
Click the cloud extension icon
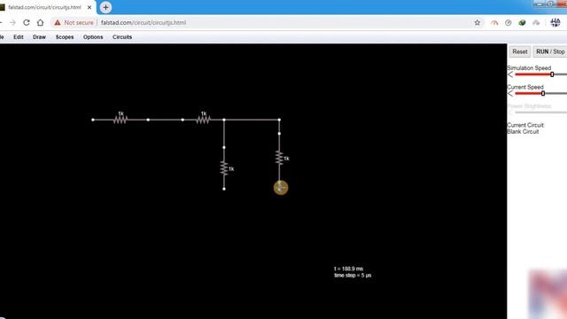click(536, 22)
